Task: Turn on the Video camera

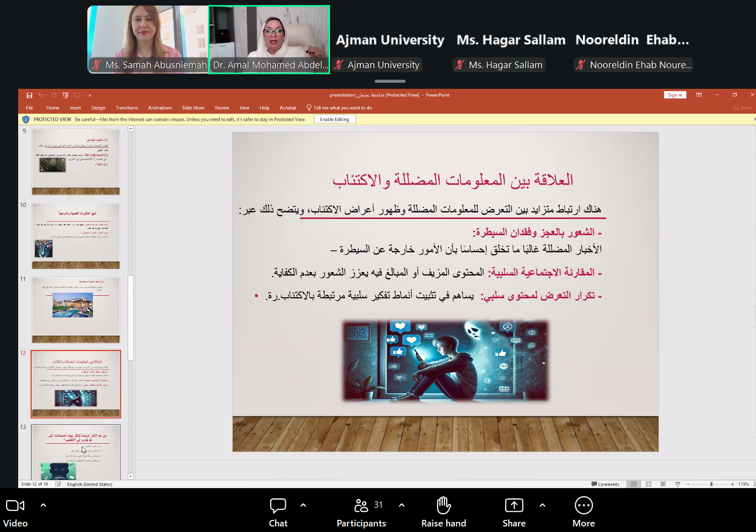Action: tap(15, 512)
